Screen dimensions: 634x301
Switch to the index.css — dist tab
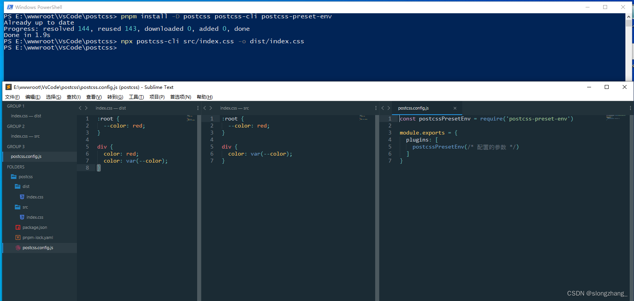click(111, 108)
